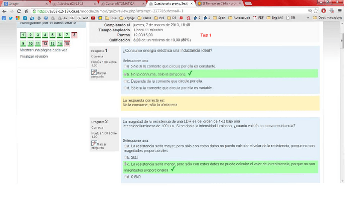The height and width of the screenshot is (197, 363).
Task: Click the red Adblock extension icon
Action: coord(324,11)
